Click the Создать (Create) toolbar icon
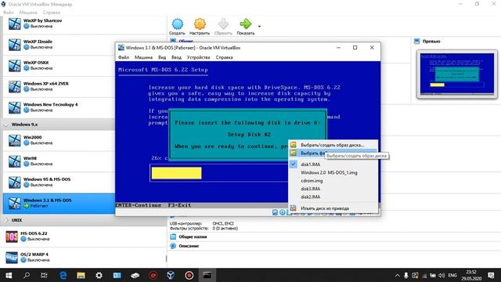501x282 pixels. 177,27
